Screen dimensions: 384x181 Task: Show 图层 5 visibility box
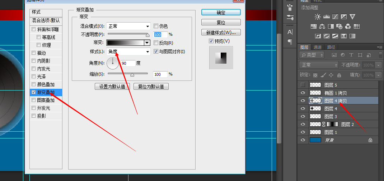coord(303,85)
